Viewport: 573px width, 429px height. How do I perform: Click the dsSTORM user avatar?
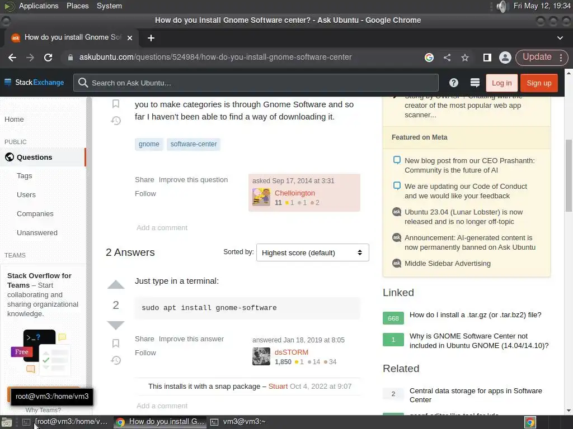point(261,356)
